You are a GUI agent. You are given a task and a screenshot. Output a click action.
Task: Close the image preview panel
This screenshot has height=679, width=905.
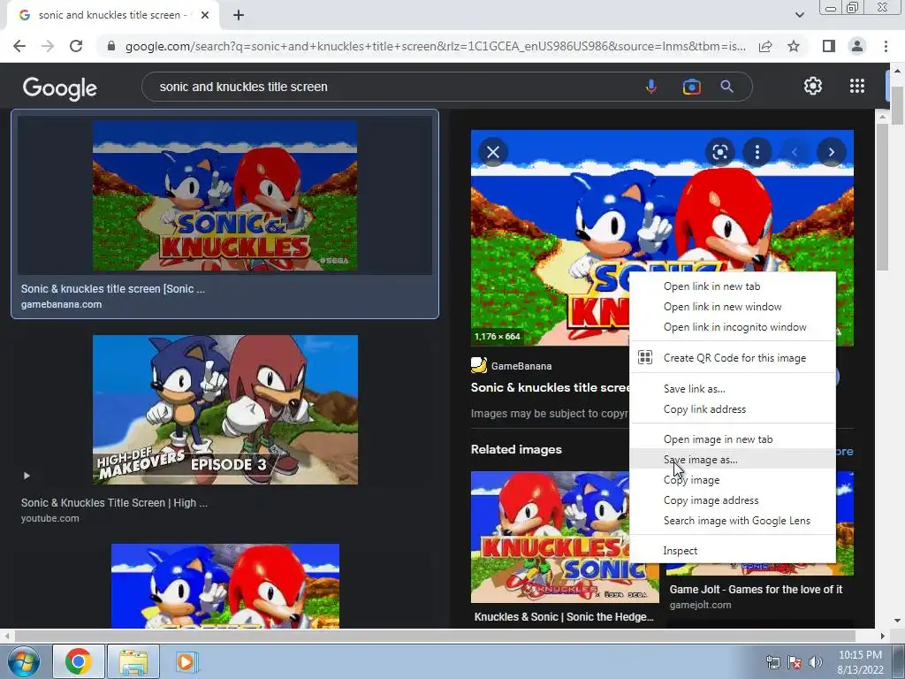(x=493, y=152)
